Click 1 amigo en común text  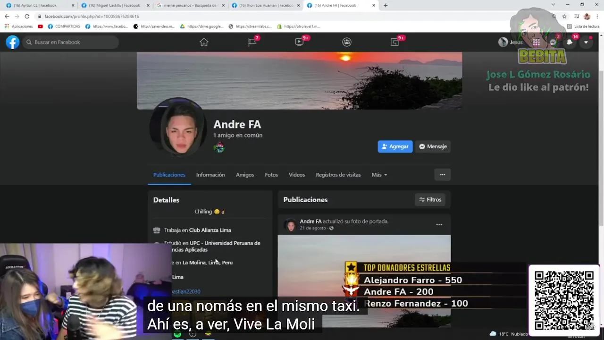[238, 135]
